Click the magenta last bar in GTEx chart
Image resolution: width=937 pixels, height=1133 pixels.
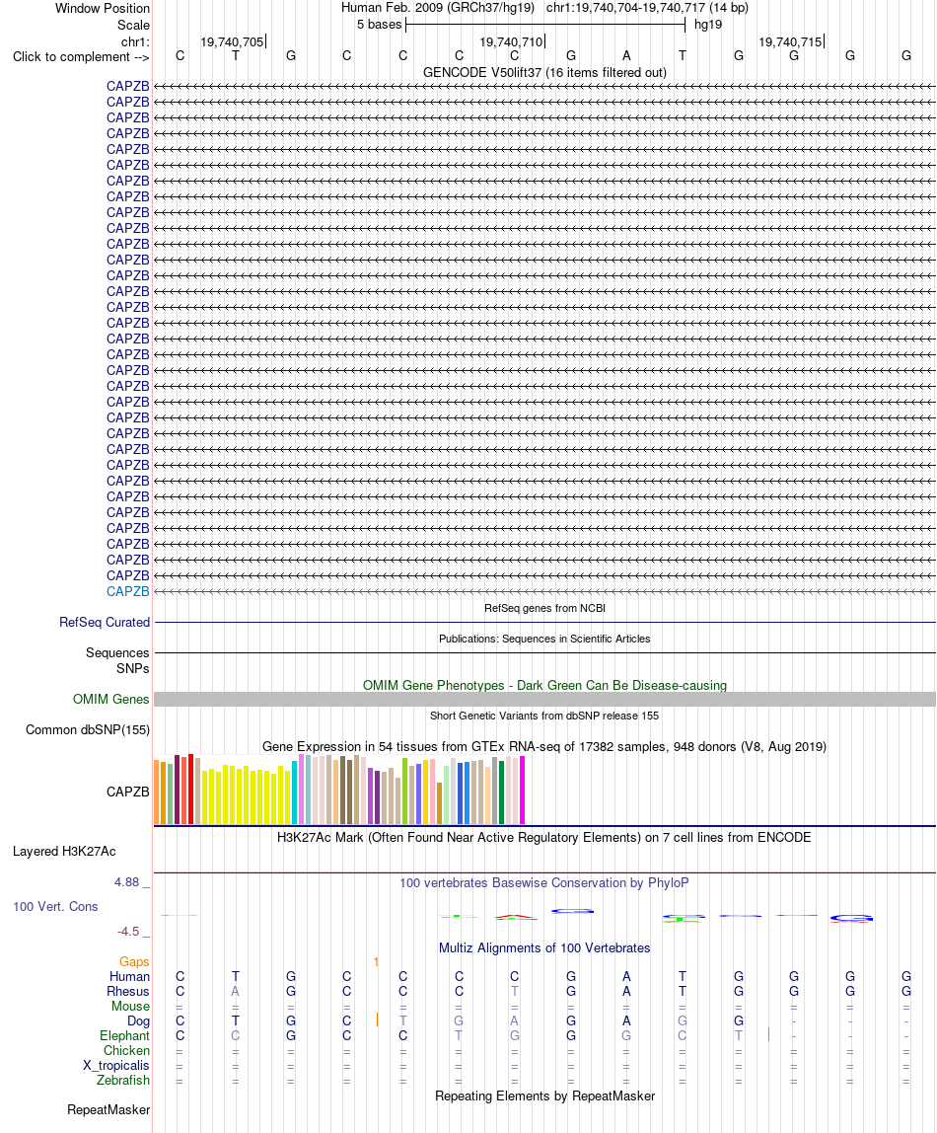point(522,790)
